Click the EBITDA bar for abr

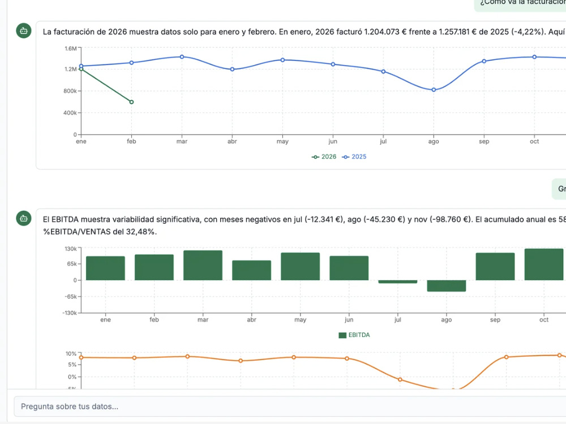(x=252, y=270)
